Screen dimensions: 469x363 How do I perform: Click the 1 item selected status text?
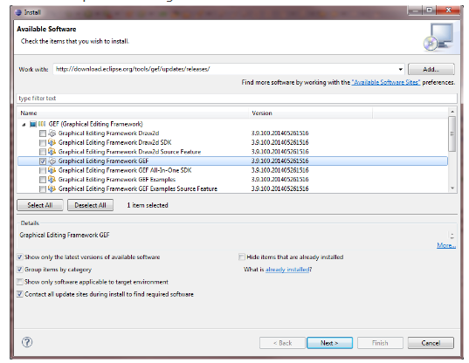[148, 205]
